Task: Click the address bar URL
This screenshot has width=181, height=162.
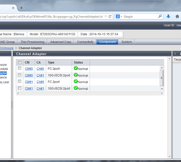Action: click(51, 17)
